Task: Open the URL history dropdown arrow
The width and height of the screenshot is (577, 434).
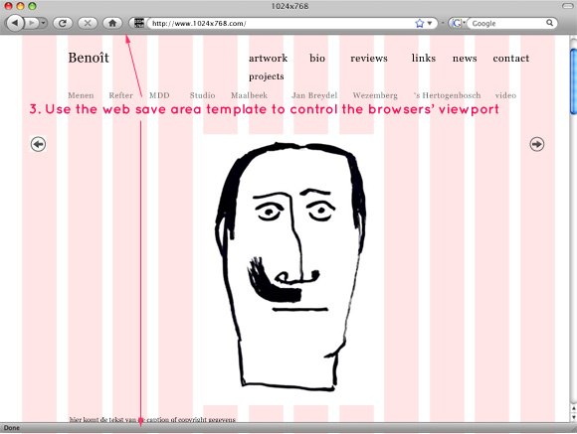Action: point(430,24)
